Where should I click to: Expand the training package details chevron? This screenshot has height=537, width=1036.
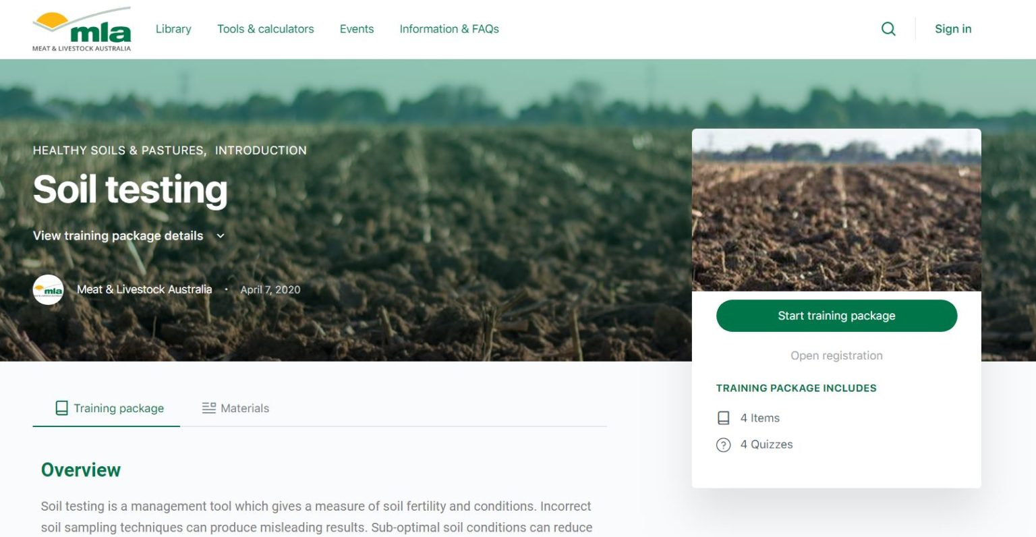click(220, 236)
